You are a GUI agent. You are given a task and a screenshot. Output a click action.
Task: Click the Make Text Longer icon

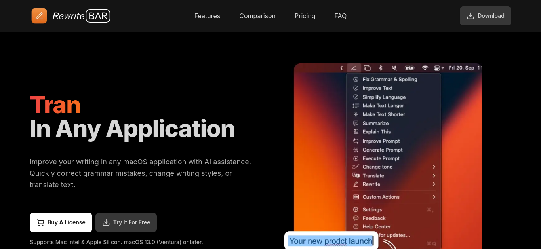click(x=356, y=106)
